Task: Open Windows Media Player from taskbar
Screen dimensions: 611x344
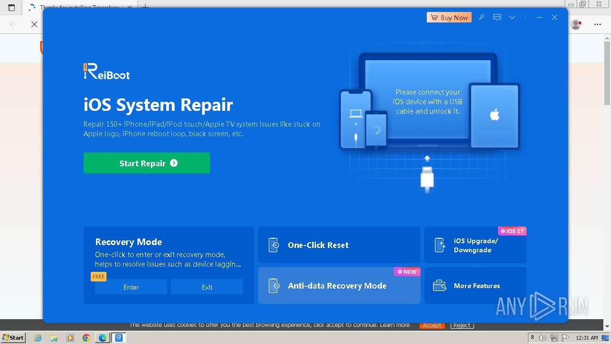Action: coord(70,338)
